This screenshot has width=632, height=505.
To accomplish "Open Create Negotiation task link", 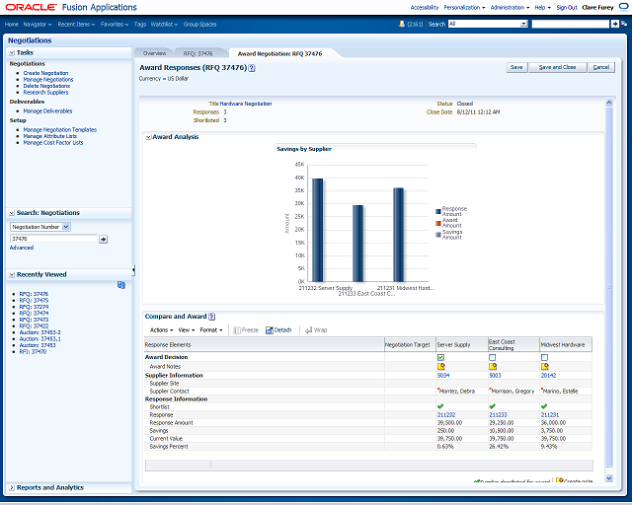I will 46,73.
